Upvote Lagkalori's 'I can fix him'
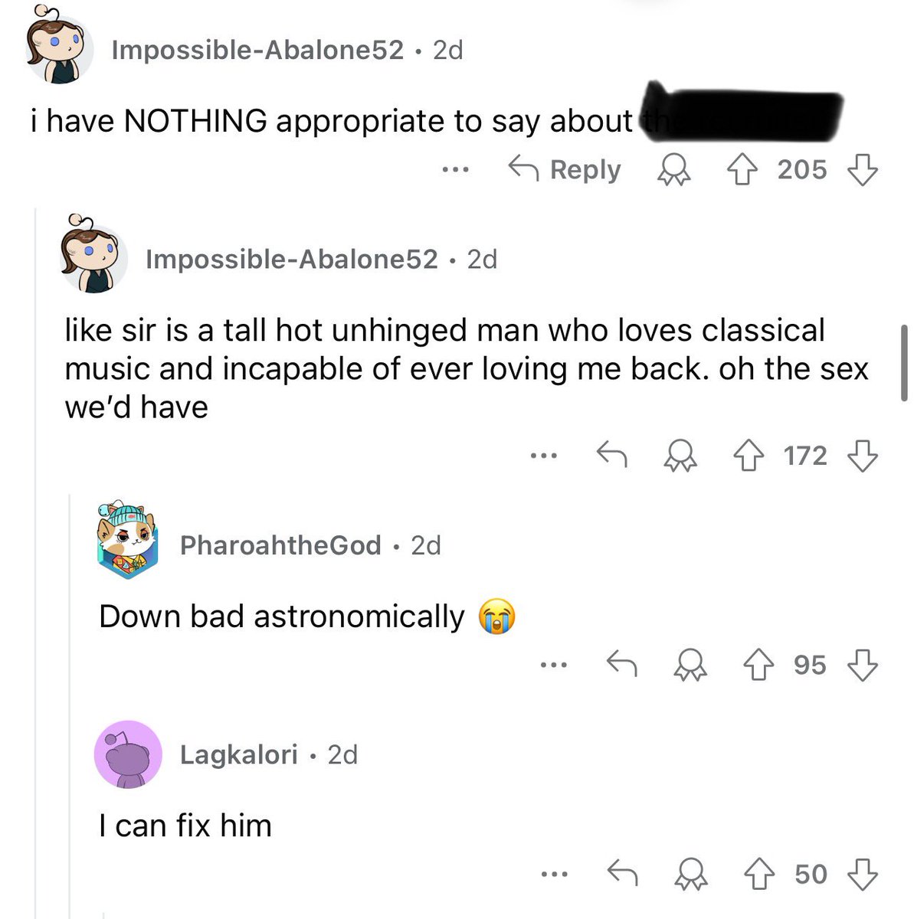The image size is (914, 919). [x=759, y=874]
